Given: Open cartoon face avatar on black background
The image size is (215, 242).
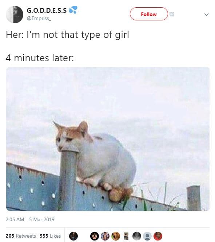Looking at the screenshot, I should 95,236.
